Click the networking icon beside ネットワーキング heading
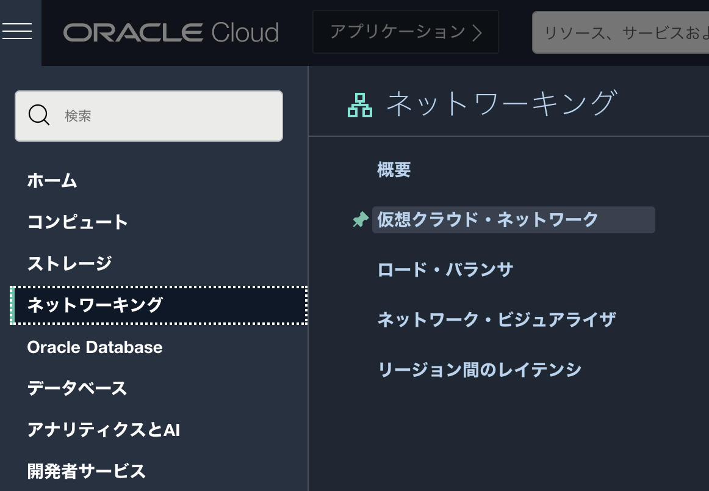 pos(360,105)
